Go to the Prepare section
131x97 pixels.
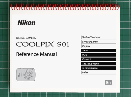[99, 46]
